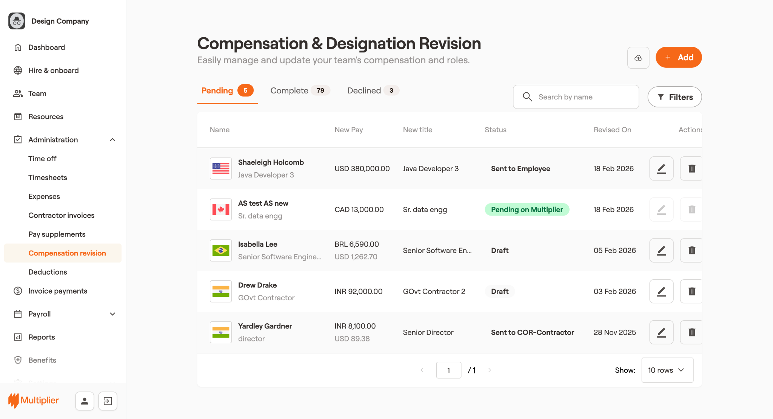Click the pencil icon for Drew Drake
This screenshot has height=419, width=773.
661,291
